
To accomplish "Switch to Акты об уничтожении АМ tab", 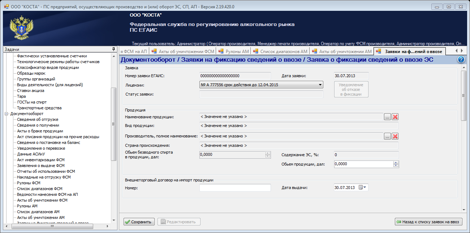I will pos(342,51).
